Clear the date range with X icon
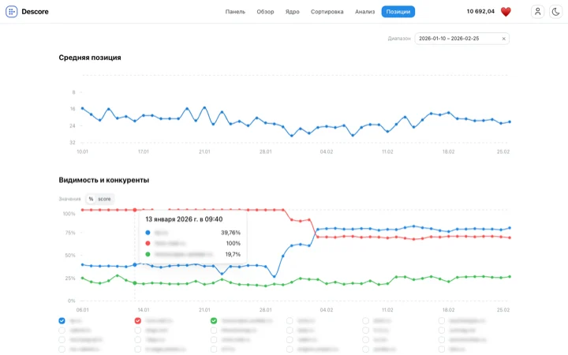The height and width of the screenshot is (355, 568). coord(503,39)
